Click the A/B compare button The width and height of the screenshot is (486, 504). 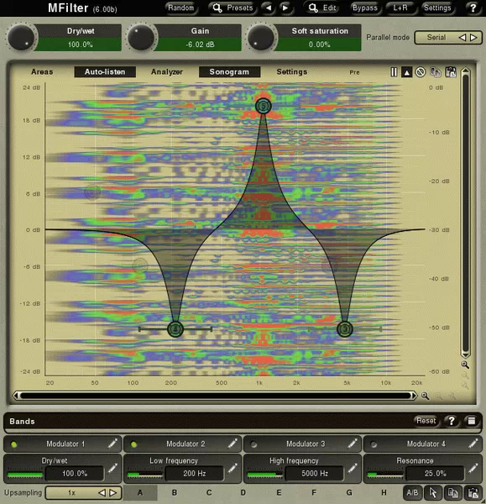(x=412, y=492)
